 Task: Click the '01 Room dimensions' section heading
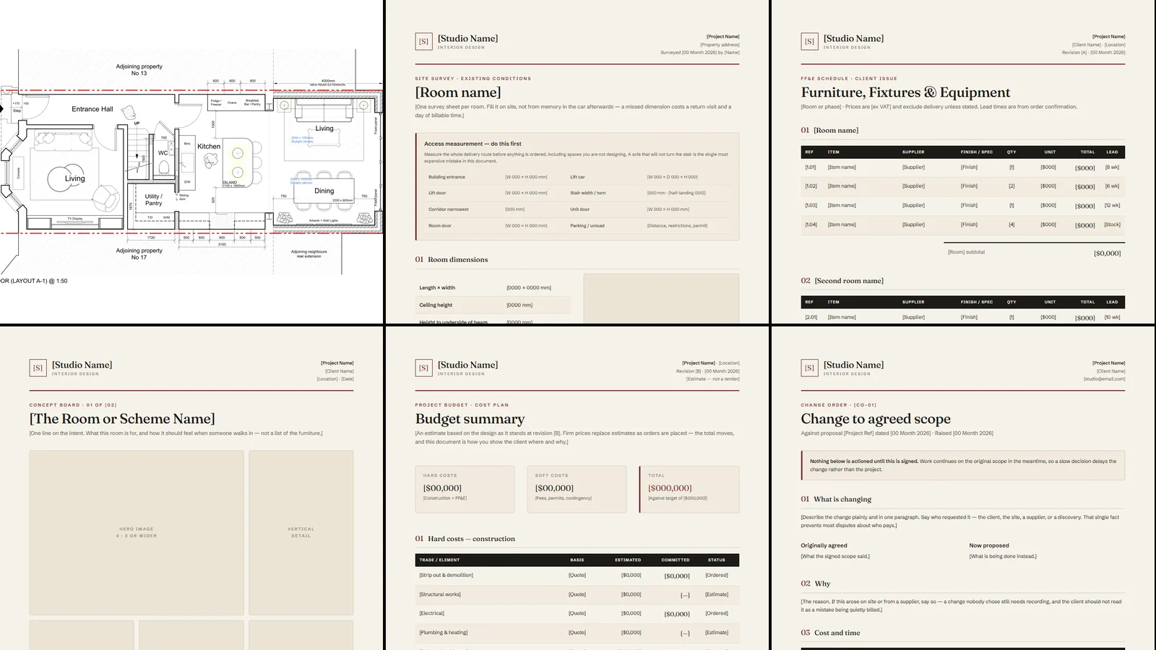[x=452, y=259]
